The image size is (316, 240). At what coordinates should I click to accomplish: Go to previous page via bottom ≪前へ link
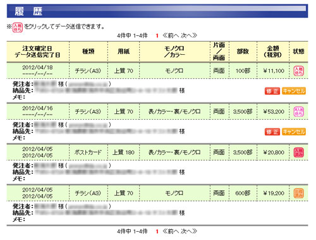(x=171, y=231)
